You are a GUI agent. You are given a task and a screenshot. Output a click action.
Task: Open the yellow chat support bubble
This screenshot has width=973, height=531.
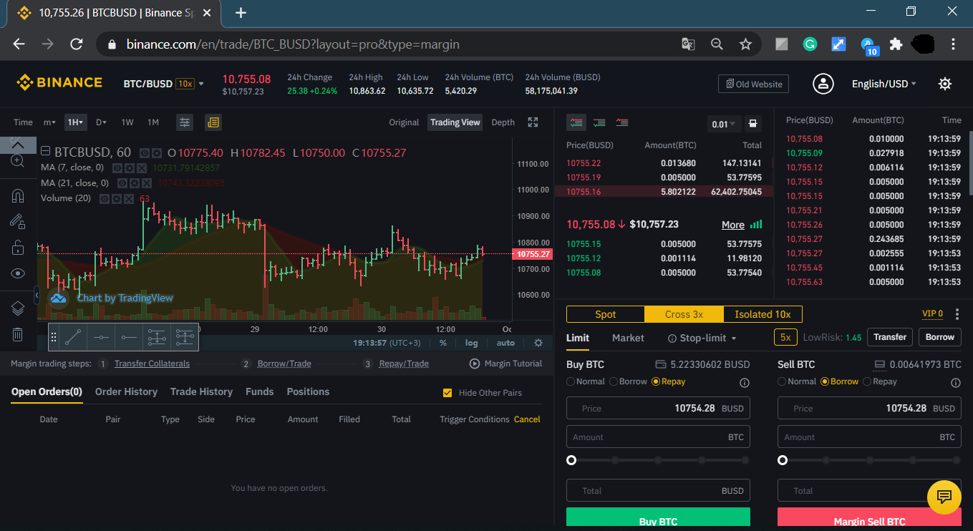(944, 497)
